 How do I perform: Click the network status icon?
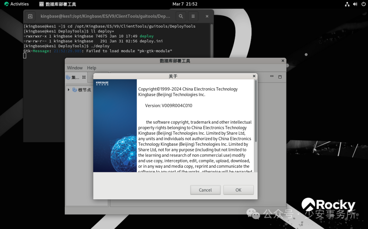pyautogui.click(x=347, y=4)
